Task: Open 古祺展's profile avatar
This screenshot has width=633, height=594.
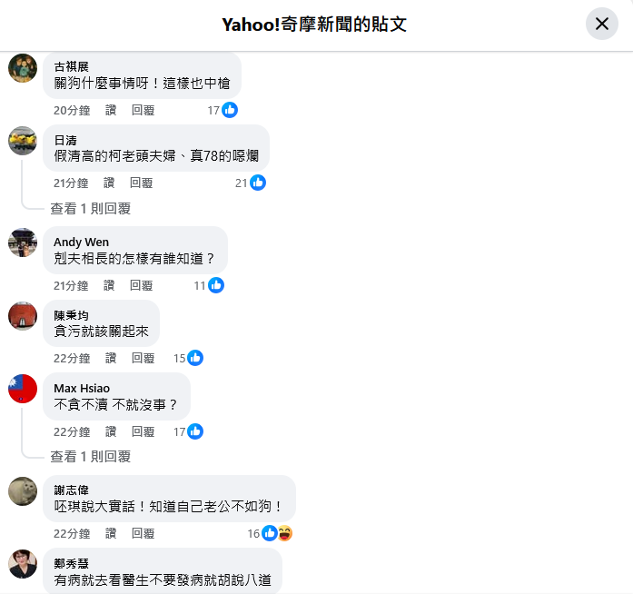Action: pyautogui.click(x=23, y=68)
